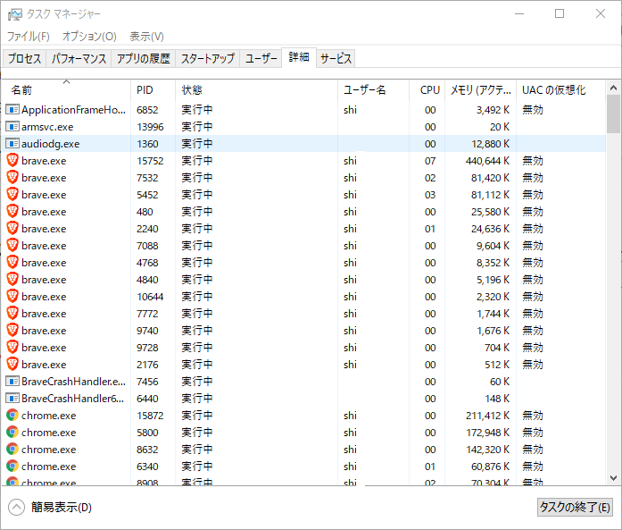Sort by the ユーザー名 column header
The width and height of the screenshot is (622, 530).
(x=373, y=89)
